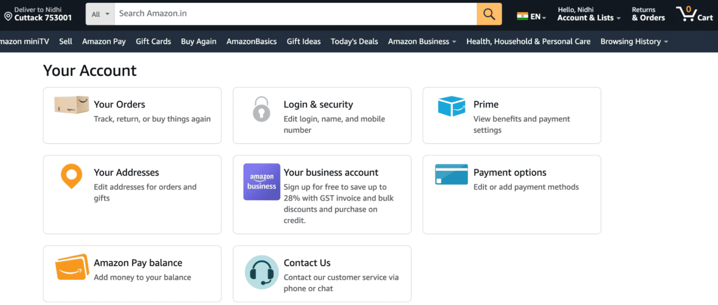Click the Amazon Business purple badge icon

tap(261, 182)
